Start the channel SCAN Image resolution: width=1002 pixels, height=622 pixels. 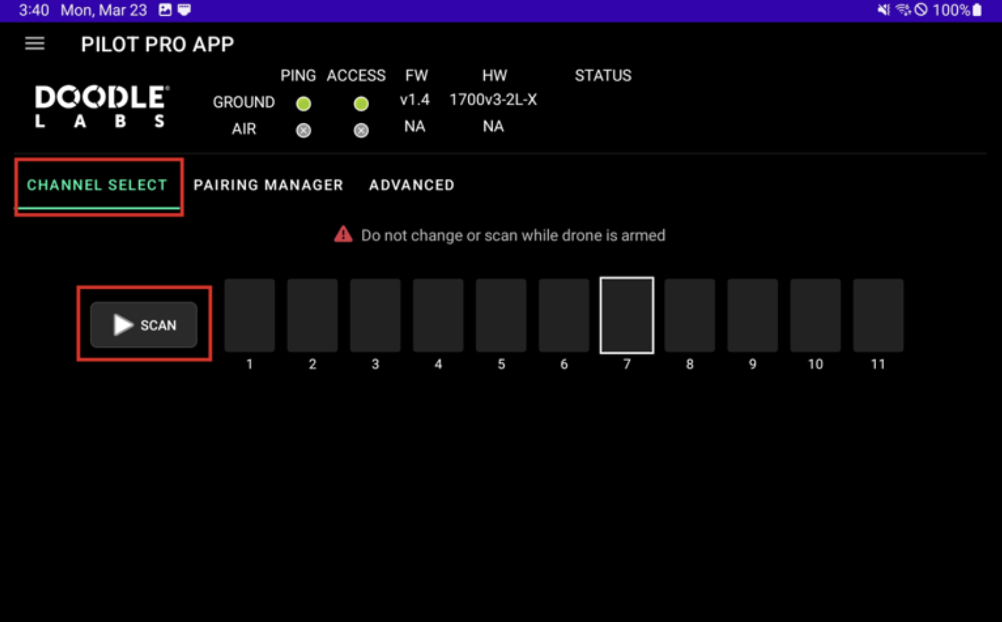click(x=144, y=325)
